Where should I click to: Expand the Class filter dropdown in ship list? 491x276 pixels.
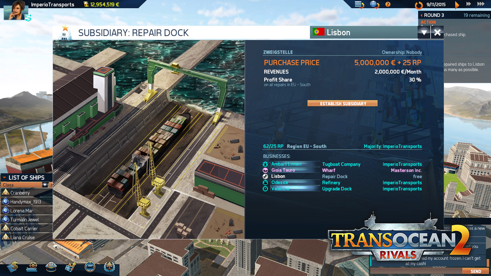click(44, 185)
